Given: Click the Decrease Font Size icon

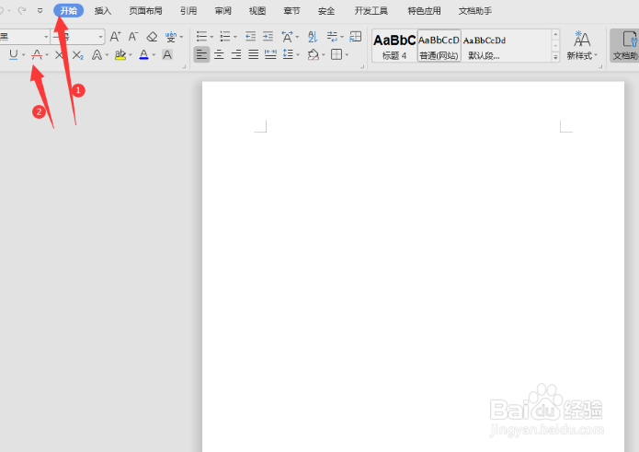Looking at the screenshot, I should click(x=133, y=37).
